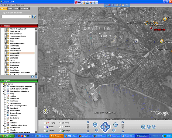Expand the Dining layer folder in Layers tree
The width and height of the screenshot is (172, 138).
click(3, 94)
